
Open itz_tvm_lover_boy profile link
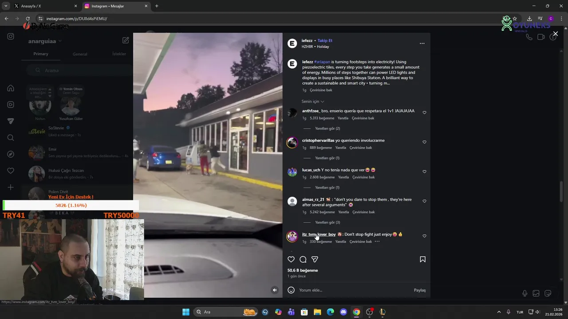(x=319, y=234)
